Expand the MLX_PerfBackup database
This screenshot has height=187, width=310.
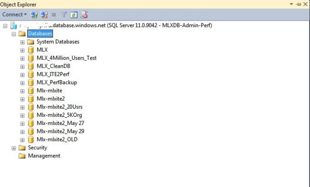pos(22,83)
